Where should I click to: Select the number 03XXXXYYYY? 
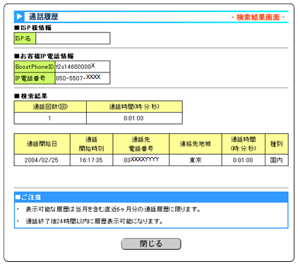[x=141, y=160]
